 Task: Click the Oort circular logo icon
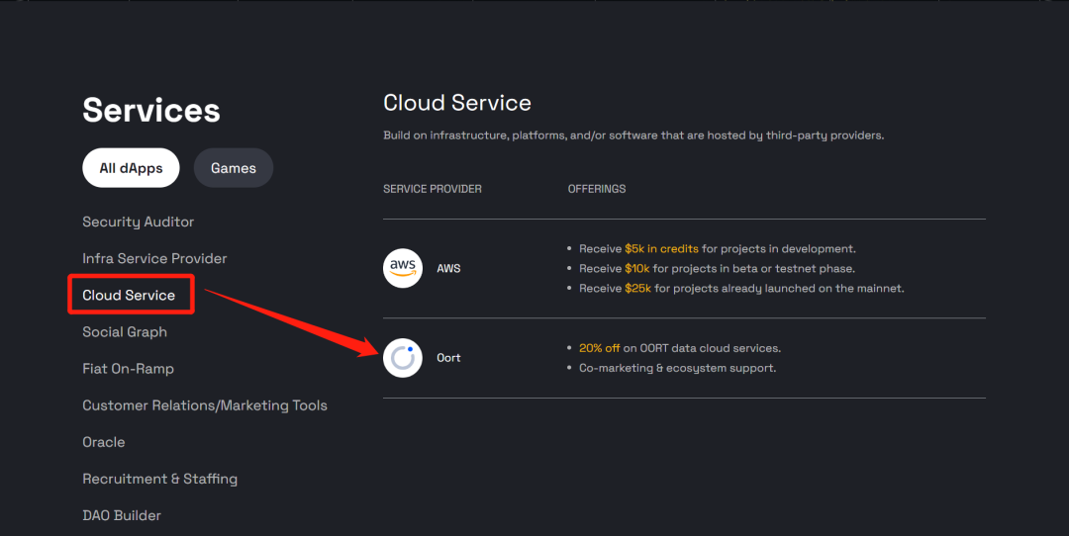point(403,358)
